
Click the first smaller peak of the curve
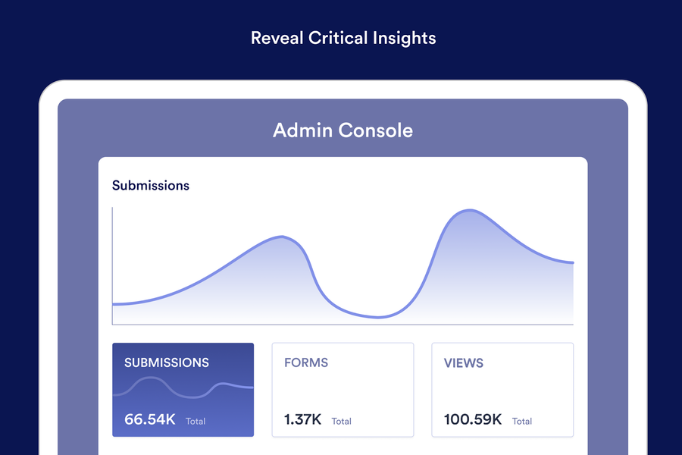tap(283, 237)
